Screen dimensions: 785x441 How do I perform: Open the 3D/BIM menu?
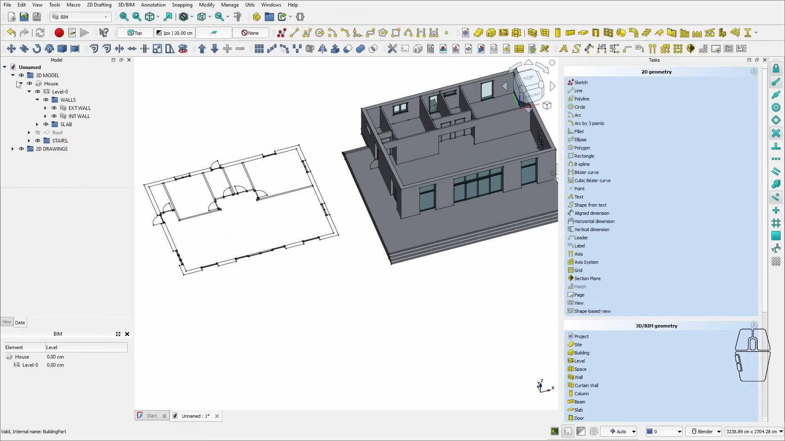pyautogui.click(x=126, y=5)
